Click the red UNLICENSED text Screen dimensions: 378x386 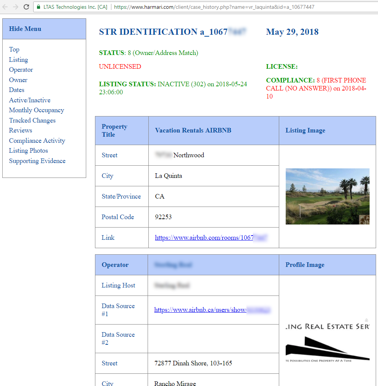[x=120, y=66]
